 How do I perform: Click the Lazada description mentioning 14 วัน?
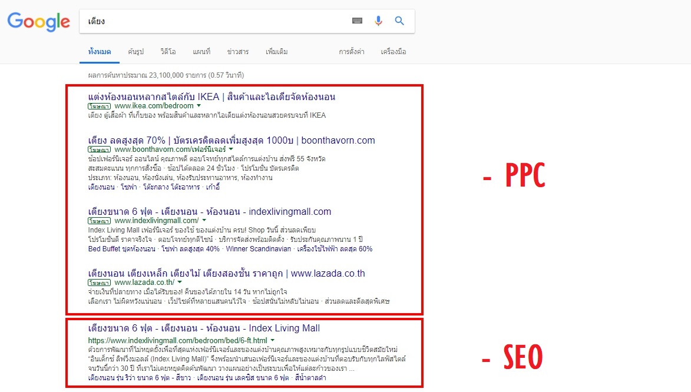188,291
